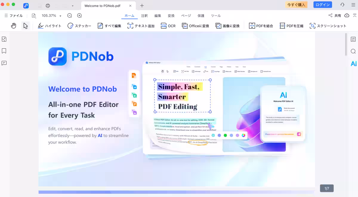
Task: Show the bookmarks panel
Action: (4, 51)
